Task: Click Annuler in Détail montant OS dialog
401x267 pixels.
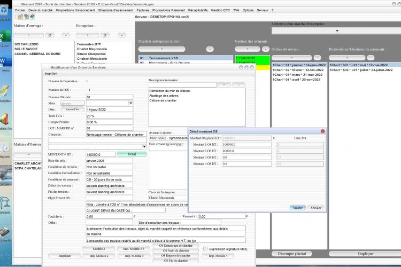Action: coord(316,208)
